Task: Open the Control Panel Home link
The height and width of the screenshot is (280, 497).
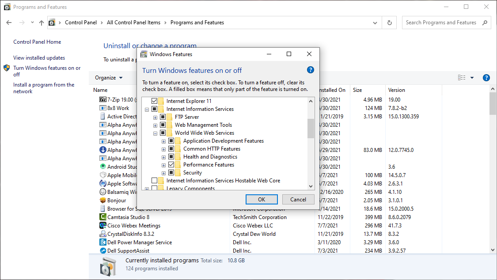Action: pyautogui.click(x=37, y=42)
